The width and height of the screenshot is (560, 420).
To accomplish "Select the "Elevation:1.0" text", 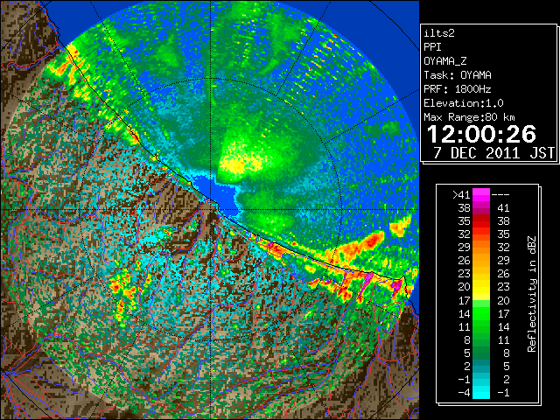I will pyautogui.click(x=464, y=103).
